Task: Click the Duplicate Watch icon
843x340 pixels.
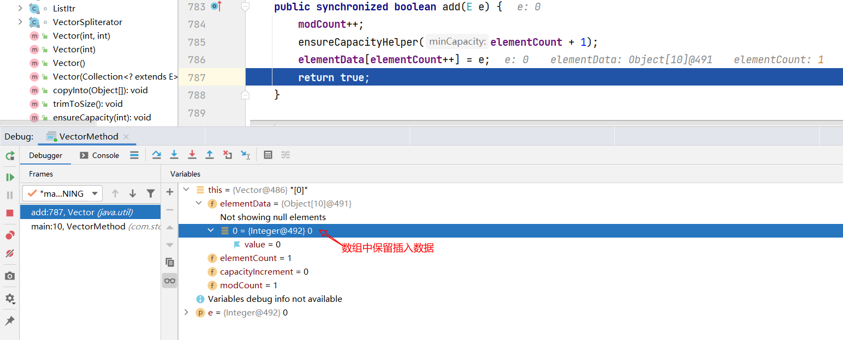Action: (x=170, y=263)
